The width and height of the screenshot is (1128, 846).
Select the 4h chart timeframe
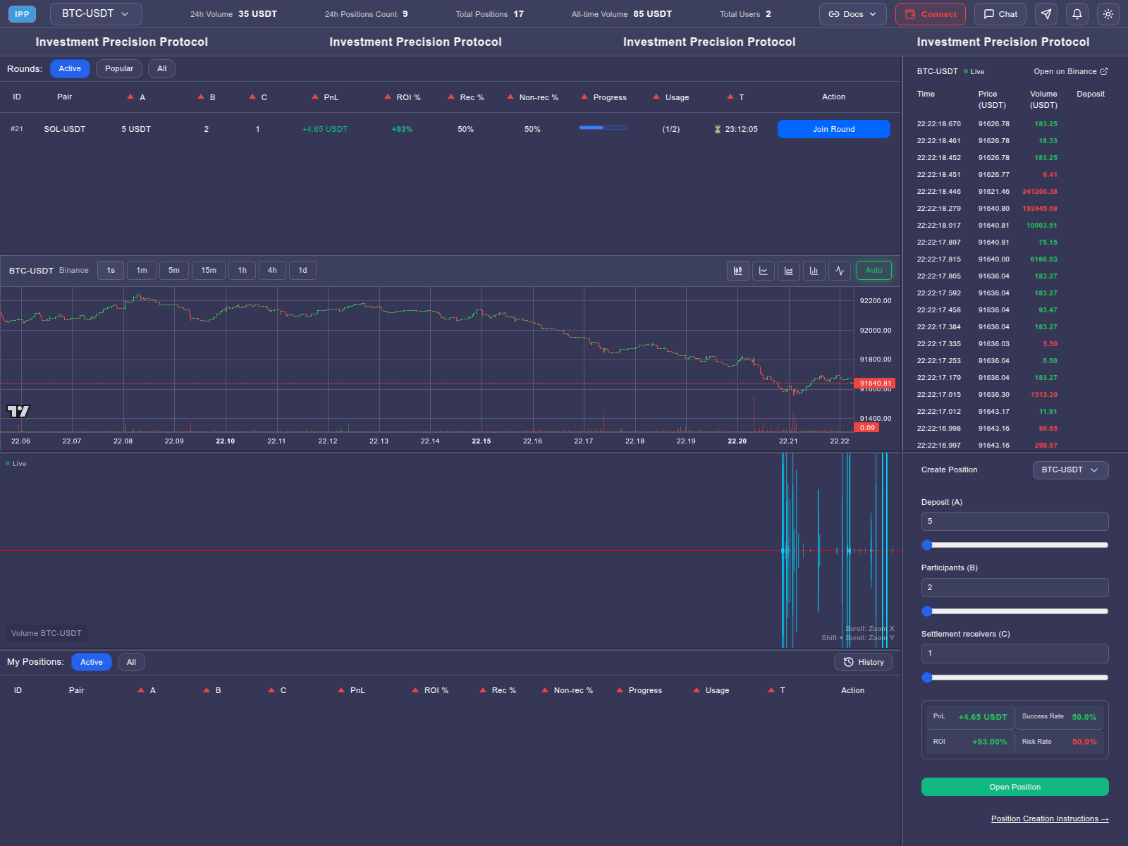(272, 271)
